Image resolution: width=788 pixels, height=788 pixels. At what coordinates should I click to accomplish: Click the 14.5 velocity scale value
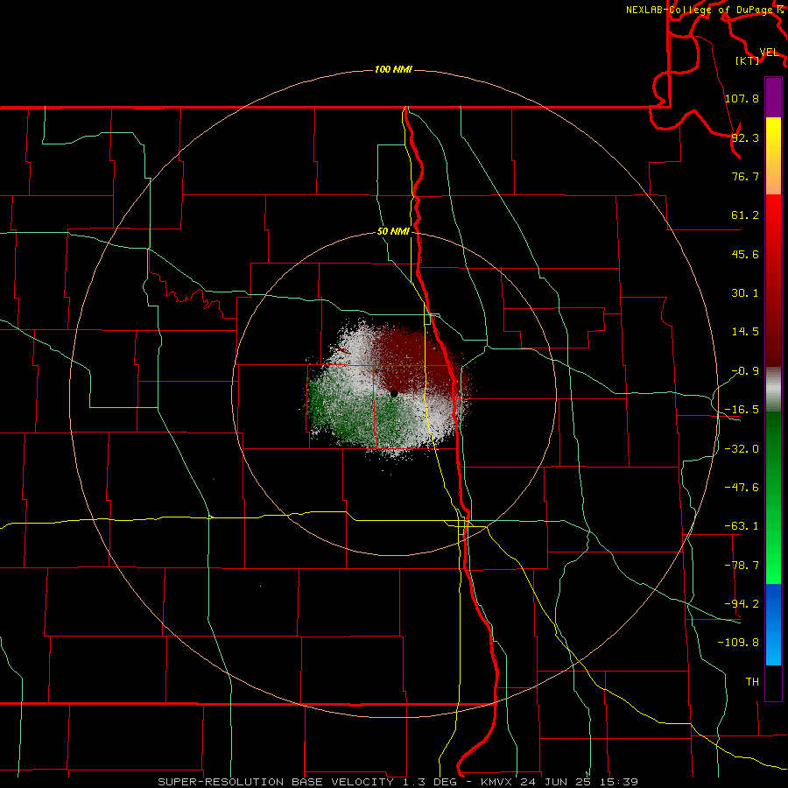(x=745, y=332)
